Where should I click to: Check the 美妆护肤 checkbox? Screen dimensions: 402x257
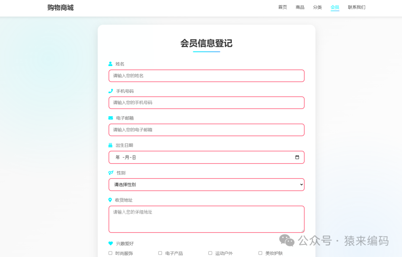[260, 253]
